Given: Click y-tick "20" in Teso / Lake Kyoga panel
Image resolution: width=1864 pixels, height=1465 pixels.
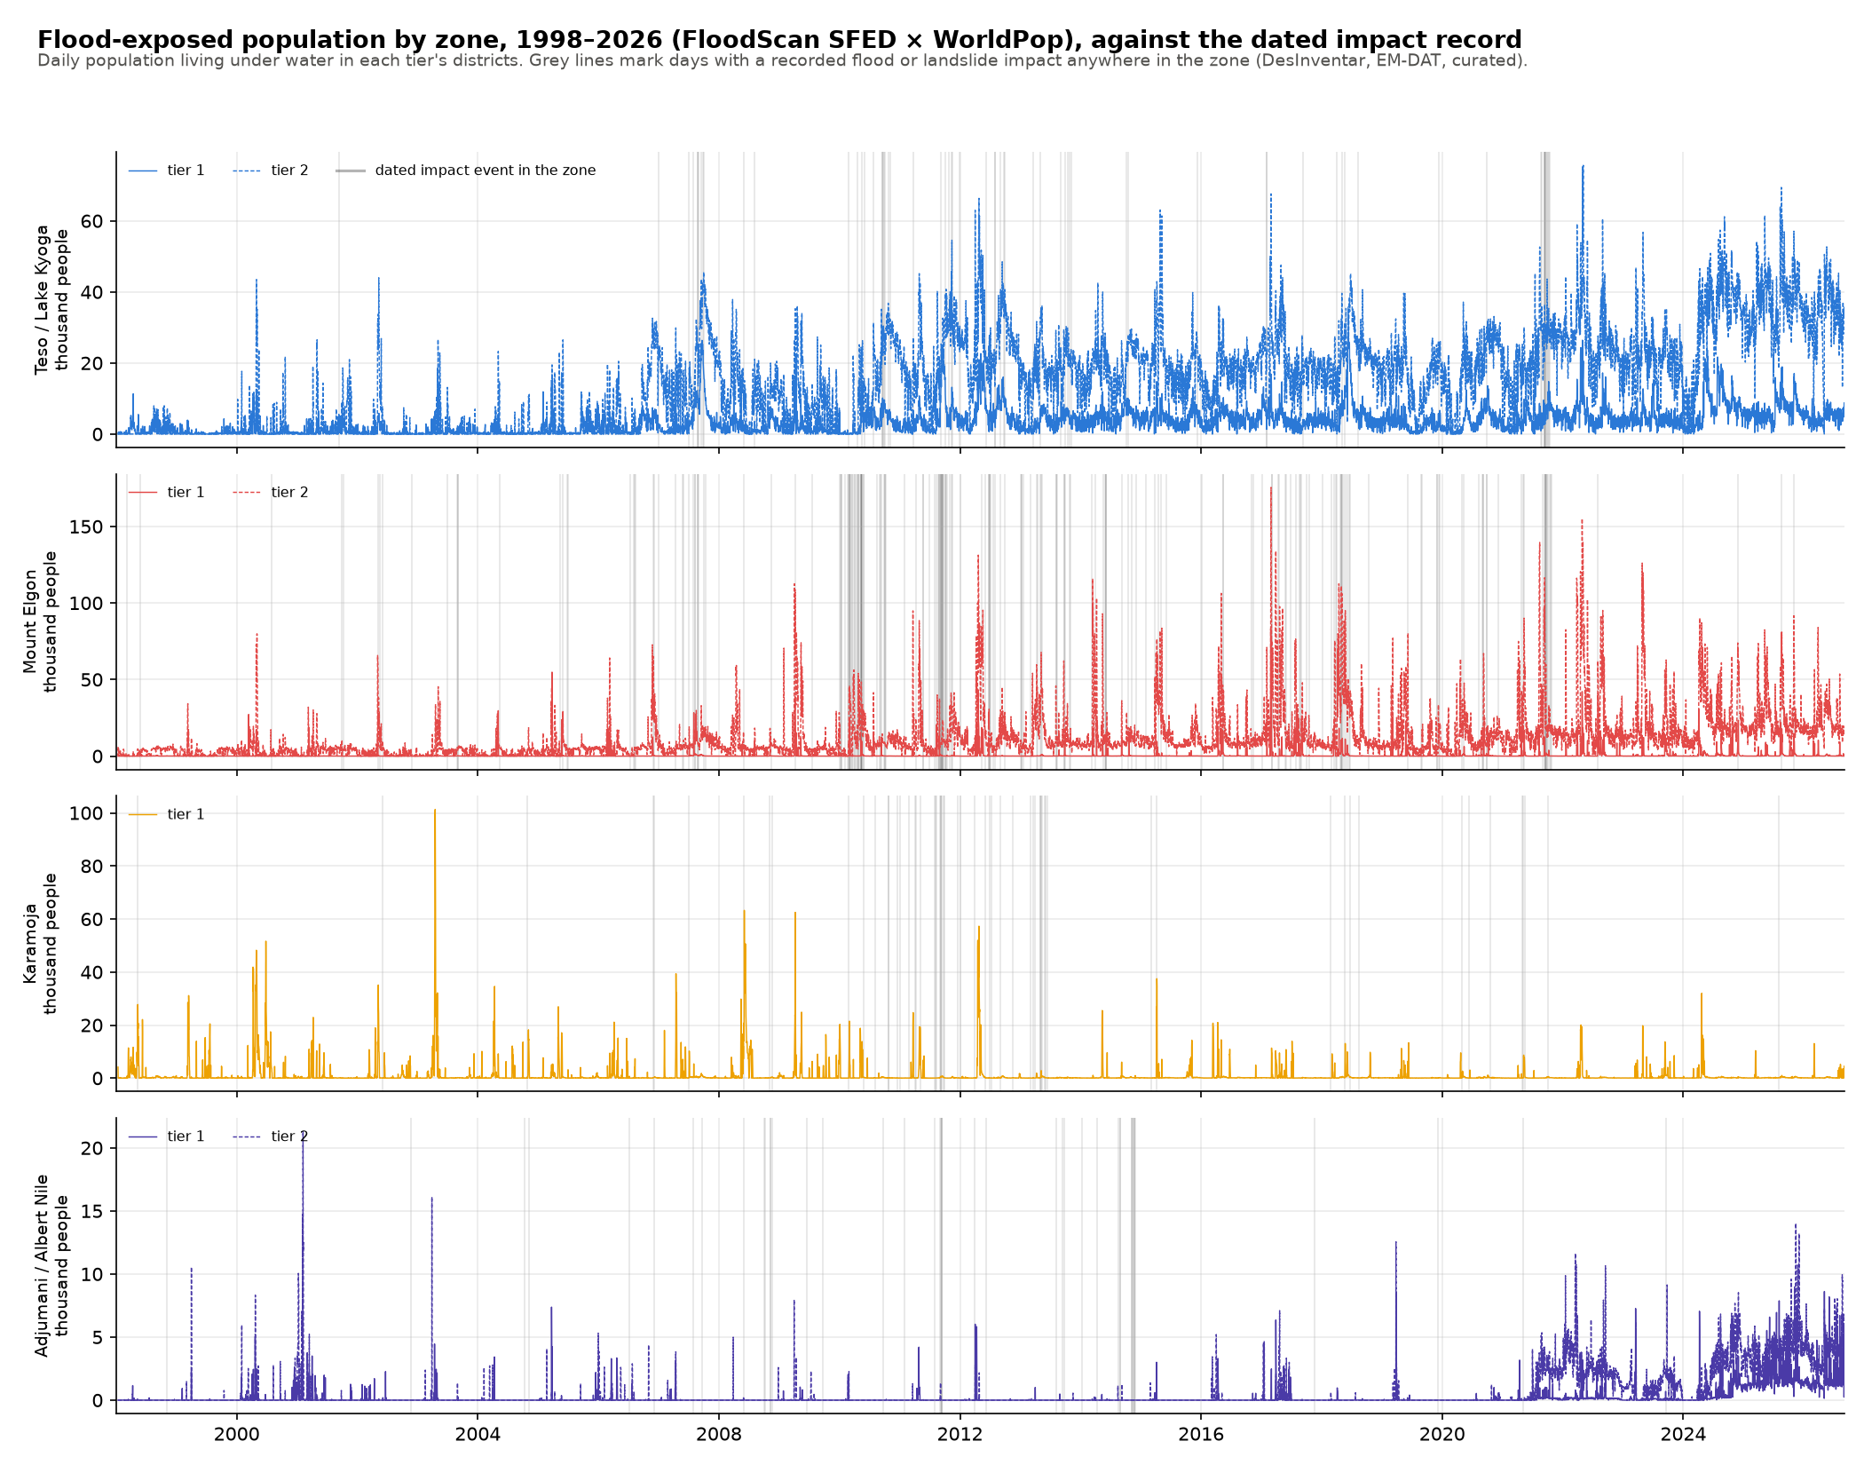Looking at the screenshot, I should [x=92, y=364].
